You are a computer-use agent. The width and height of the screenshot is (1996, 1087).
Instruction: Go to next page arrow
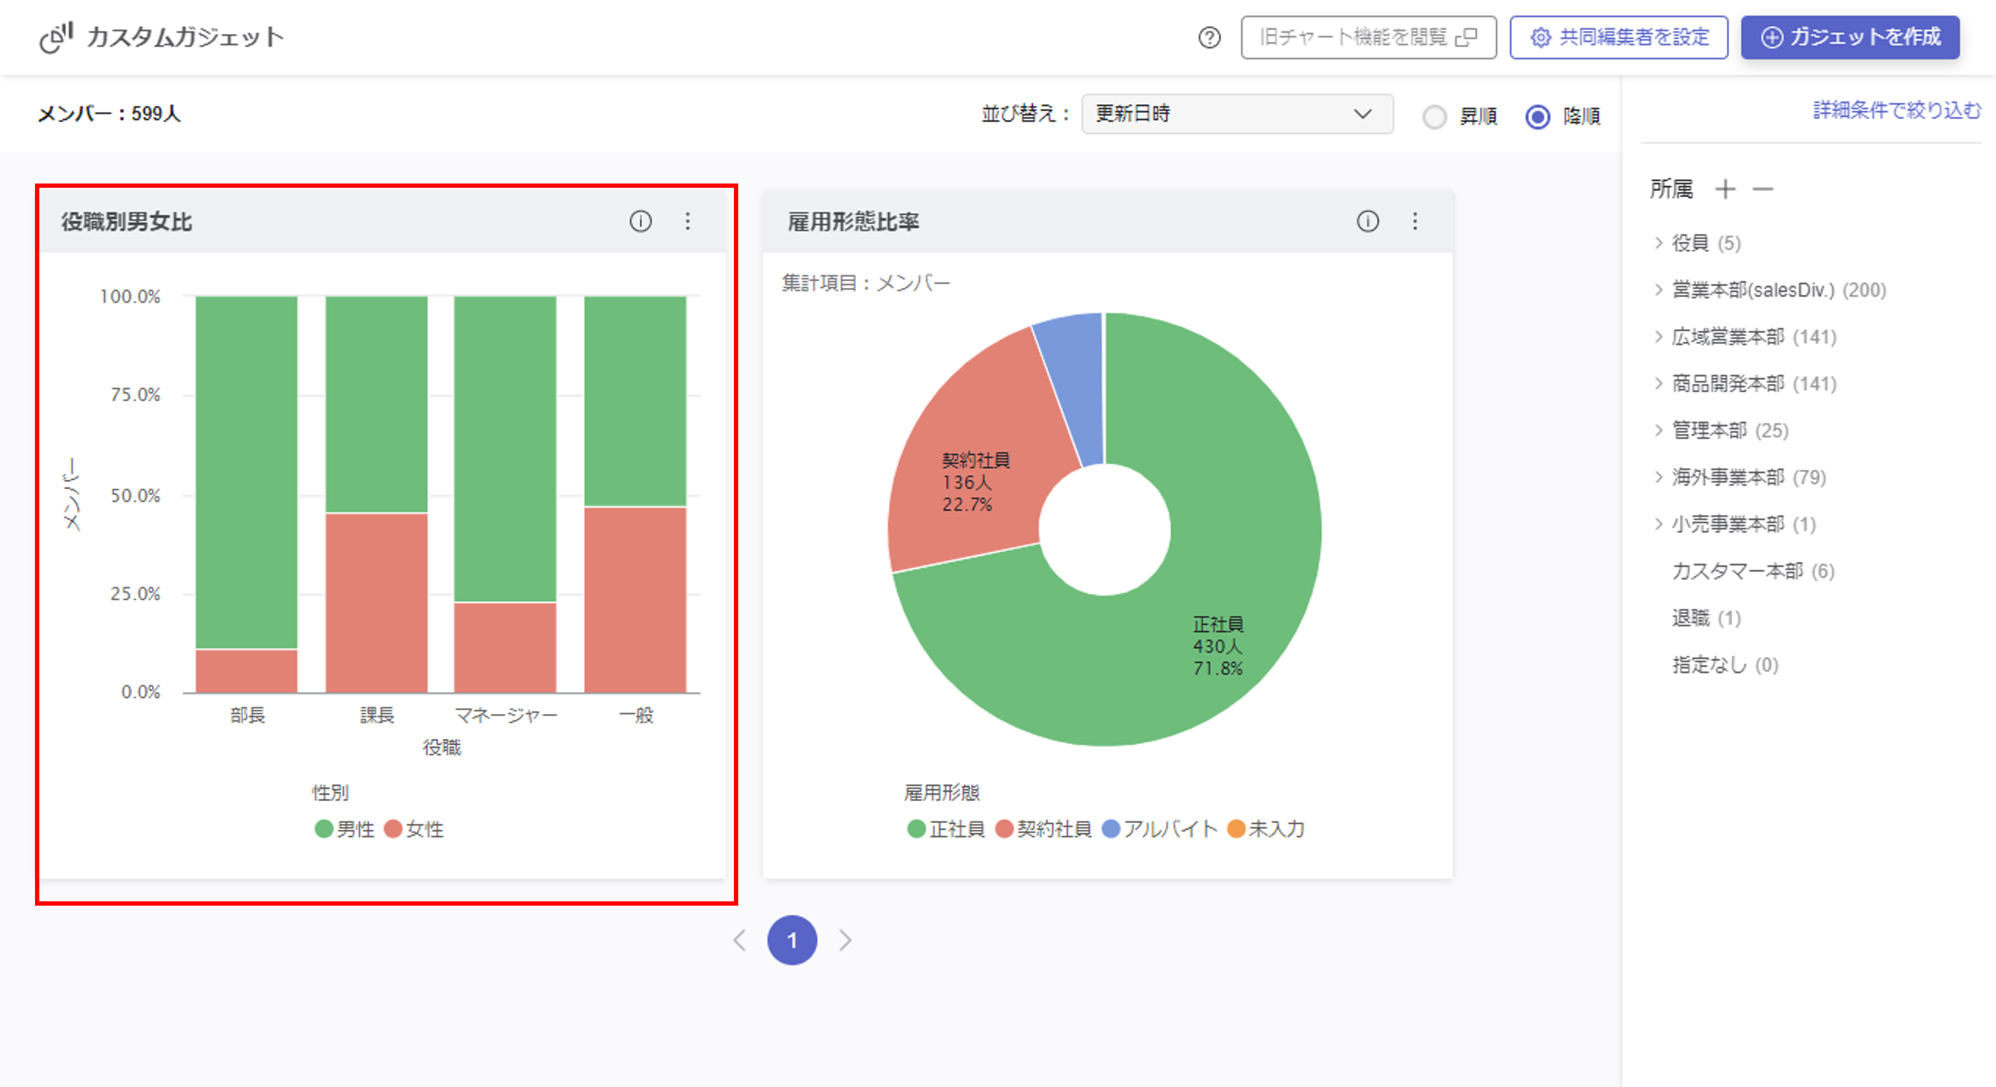(x=845, y=940)
